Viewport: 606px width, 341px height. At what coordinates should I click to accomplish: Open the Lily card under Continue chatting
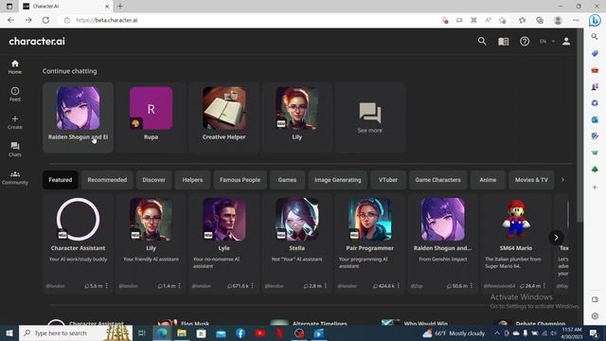click(296, 117)
